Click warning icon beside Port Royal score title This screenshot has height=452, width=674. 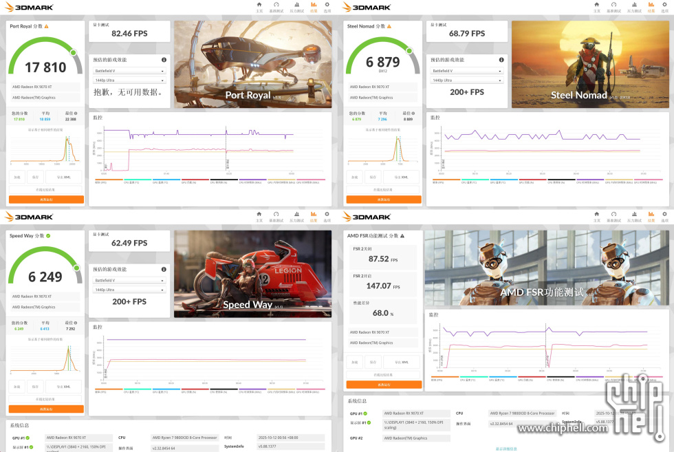click(46, 26)
